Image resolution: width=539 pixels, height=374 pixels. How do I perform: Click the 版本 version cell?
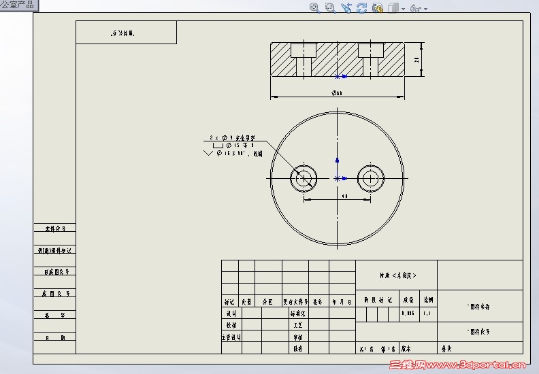[419, 348]
